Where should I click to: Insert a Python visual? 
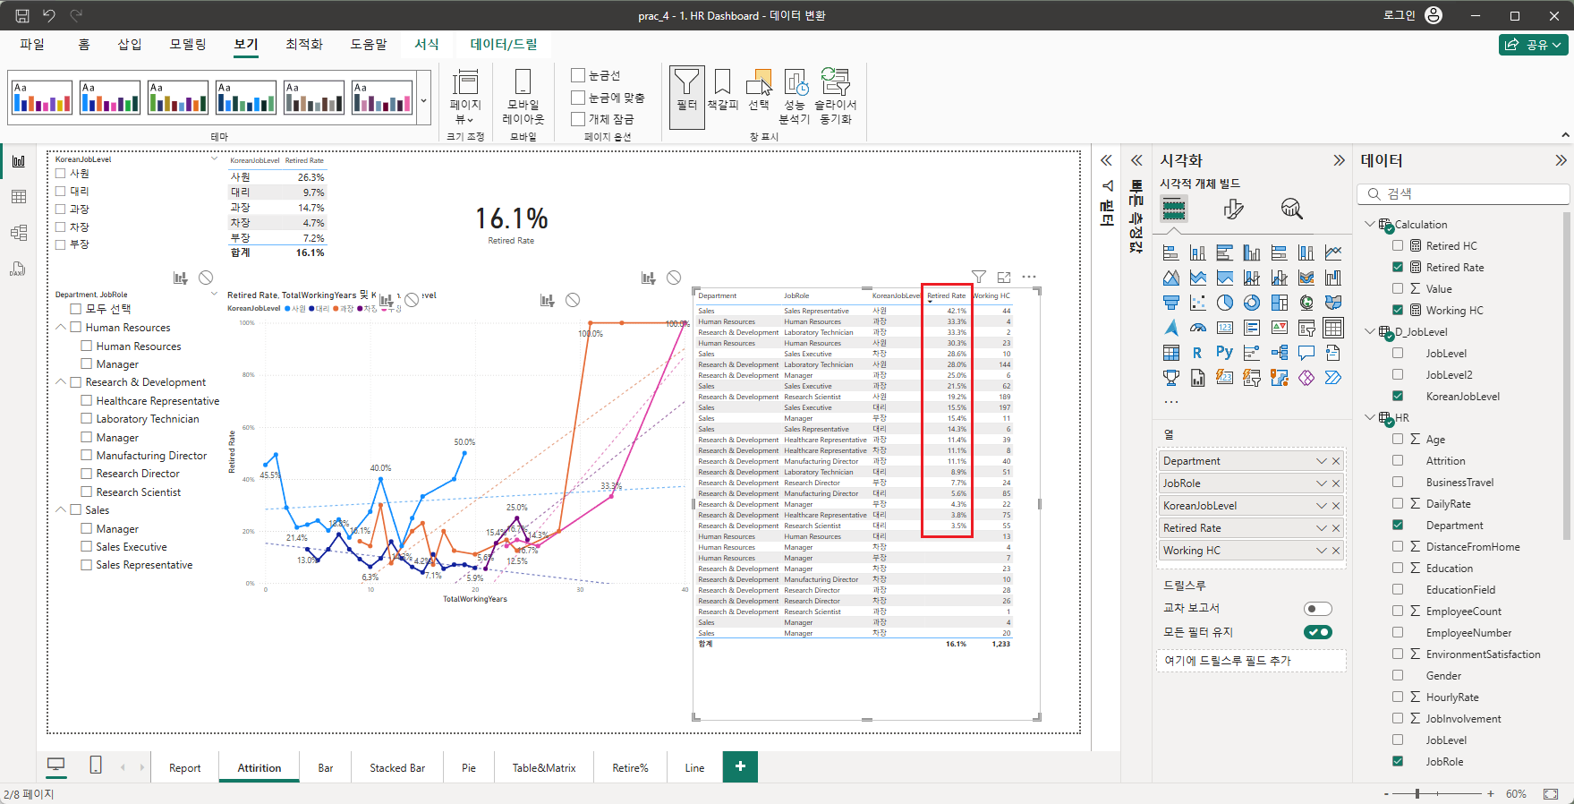click(1225, 353)
